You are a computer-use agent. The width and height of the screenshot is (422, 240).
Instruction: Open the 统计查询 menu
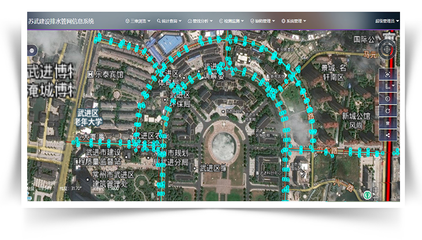coord(169,21)
